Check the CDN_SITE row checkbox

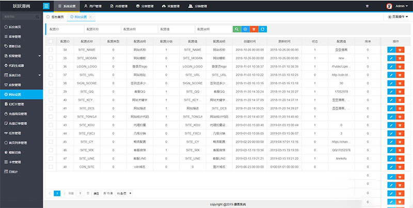(x=51, y=167)
